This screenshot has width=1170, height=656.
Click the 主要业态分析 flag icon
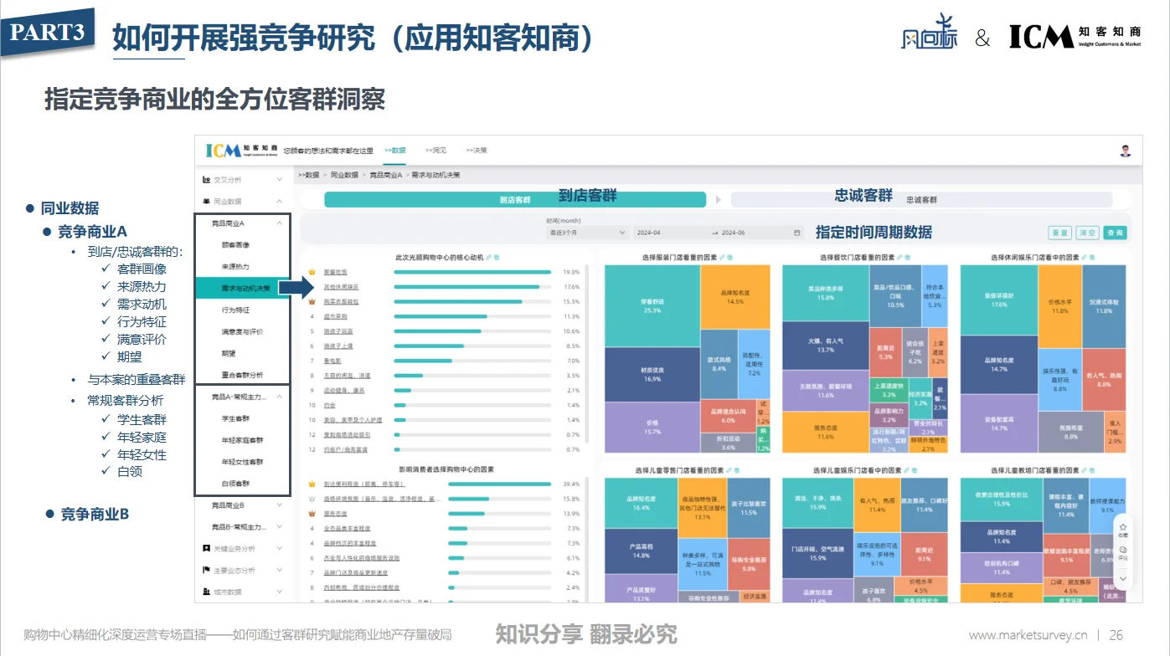(206, 571)
